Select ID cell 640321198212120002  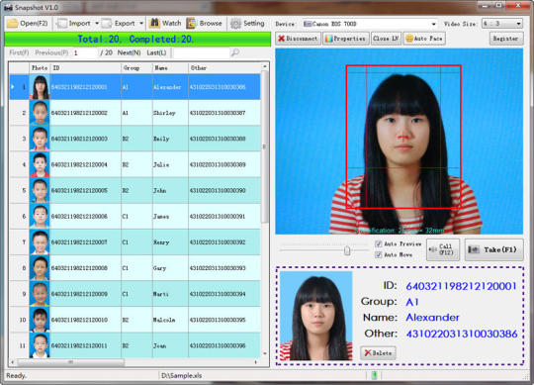coord(85,113)
